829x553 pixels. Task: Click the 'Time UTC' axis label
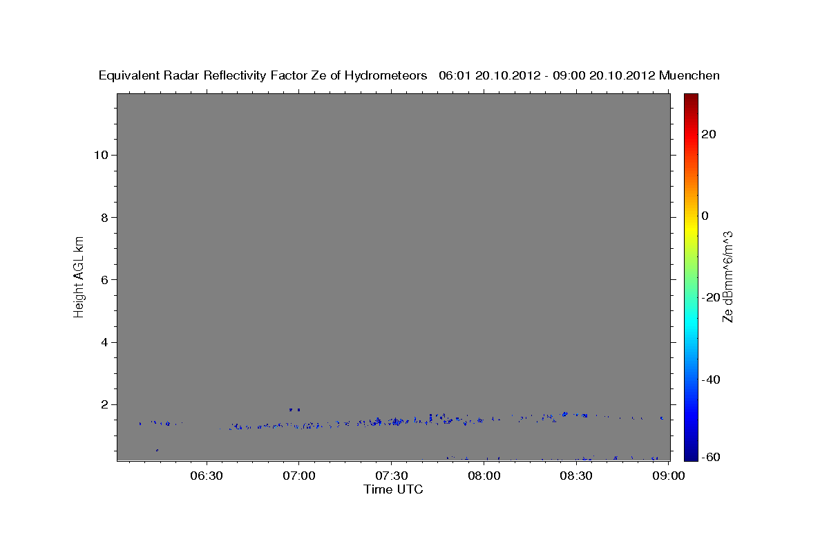393,489
